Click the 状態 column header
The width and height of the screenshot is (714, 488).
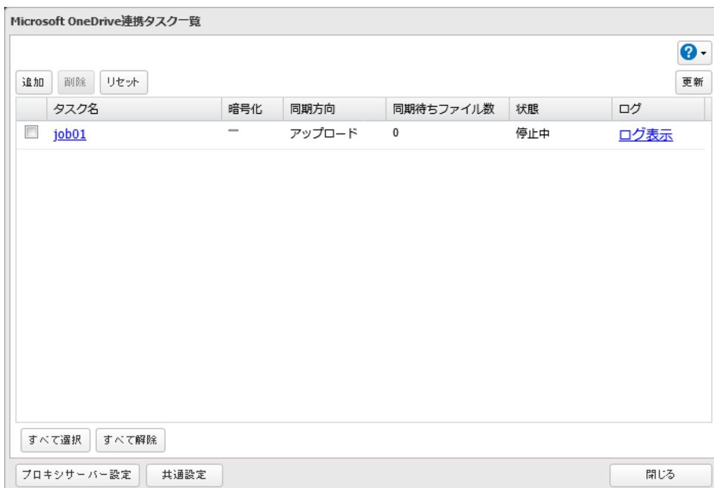click(x=560, y=109)
